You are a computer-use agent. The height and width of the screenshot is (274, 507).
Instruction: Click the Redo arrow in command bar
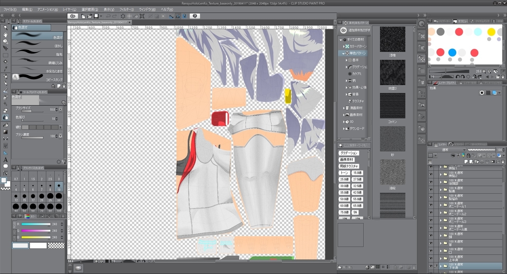pyautogui.click(x=114, y=16)
